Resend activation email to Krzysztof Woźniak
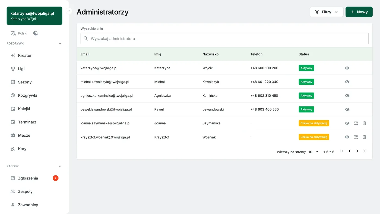This screenshot has height=214, width=380. pyautogui.click(x=356, y=137)
